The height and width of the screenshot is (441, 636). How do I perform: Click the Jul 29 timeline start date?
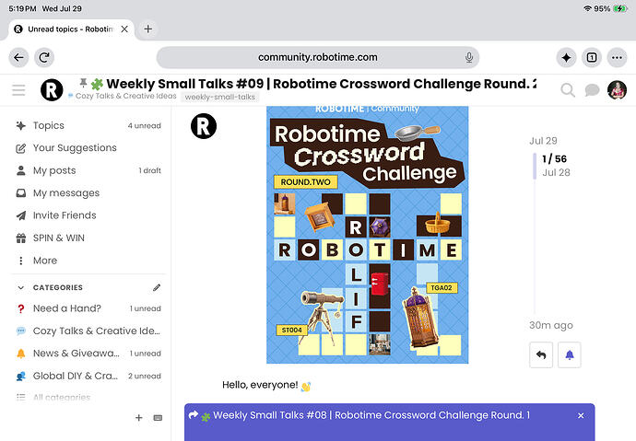543,141
